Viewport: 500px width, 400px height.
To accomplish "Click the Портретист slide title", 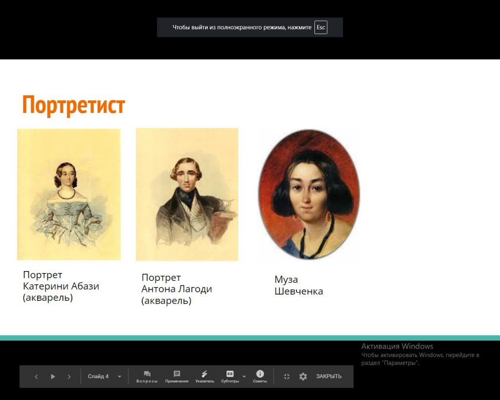I will (74, 105).
